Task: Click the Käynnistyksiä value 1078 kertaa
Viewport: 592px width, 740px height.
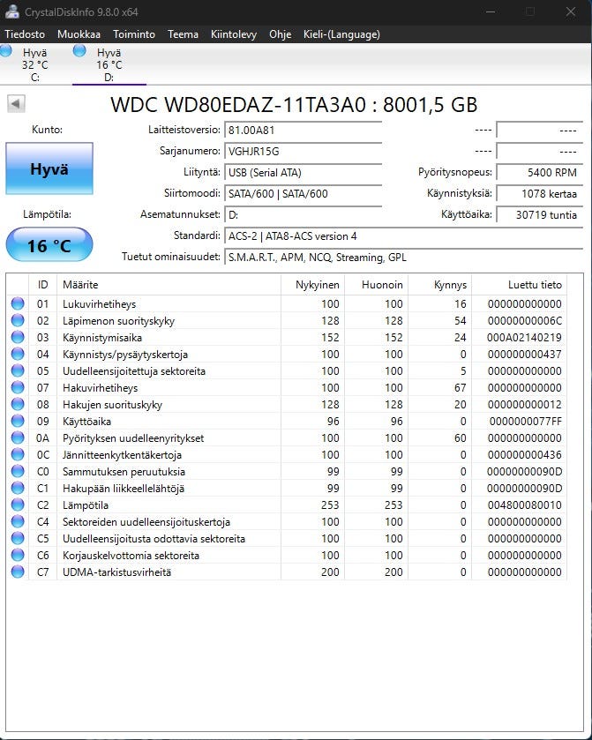Action: [x=540, y=193]
